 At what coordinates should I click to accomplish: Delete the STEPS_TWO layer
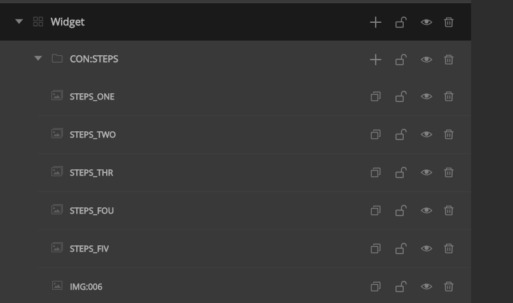point(449,134)
